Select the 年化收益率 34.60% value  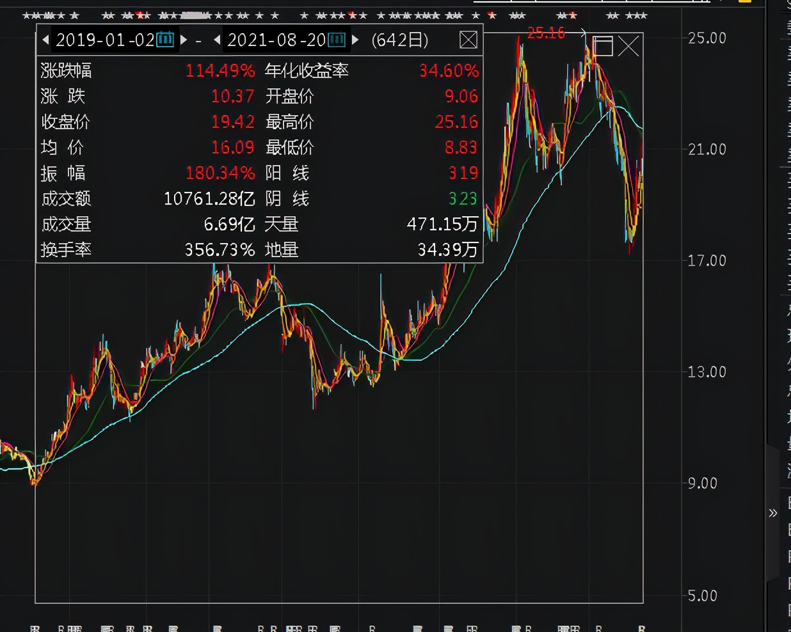[x=449, y=70]
